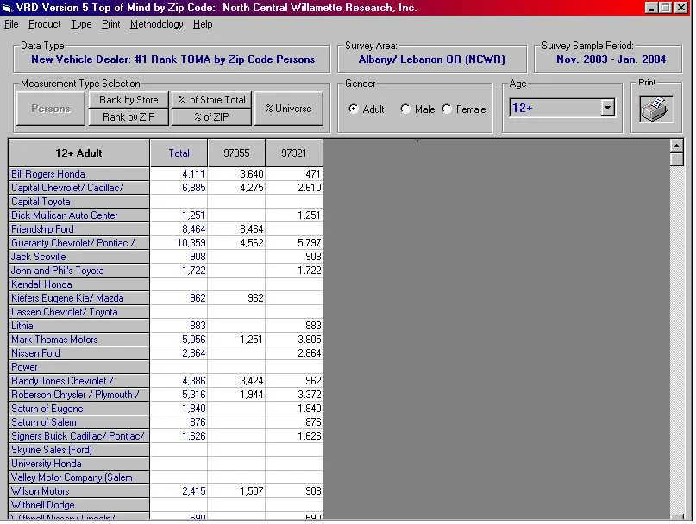Select the Randy Jones Chevrolet row
This screenshot has width=696, height=524.
79,381
